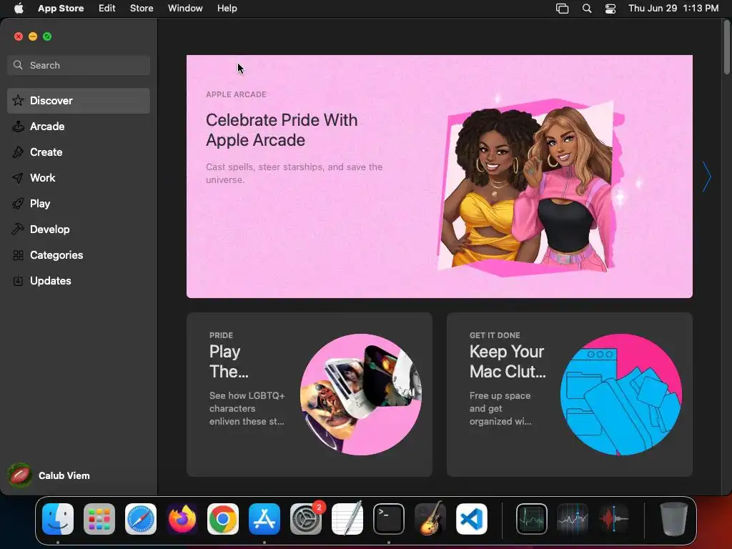Viewport: 732px width, 549px height.
Task: Open the Play section in the sidebar
Action: 79,204
